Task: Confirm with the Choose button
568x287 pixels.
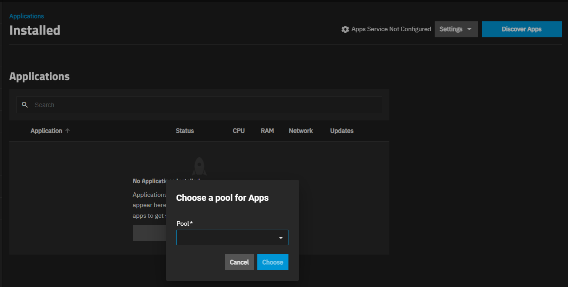Action: (x=272, y=262)
